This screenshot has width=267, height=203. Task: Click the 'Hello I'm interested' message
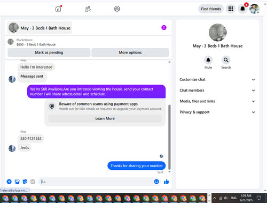[x=36, y=67]
